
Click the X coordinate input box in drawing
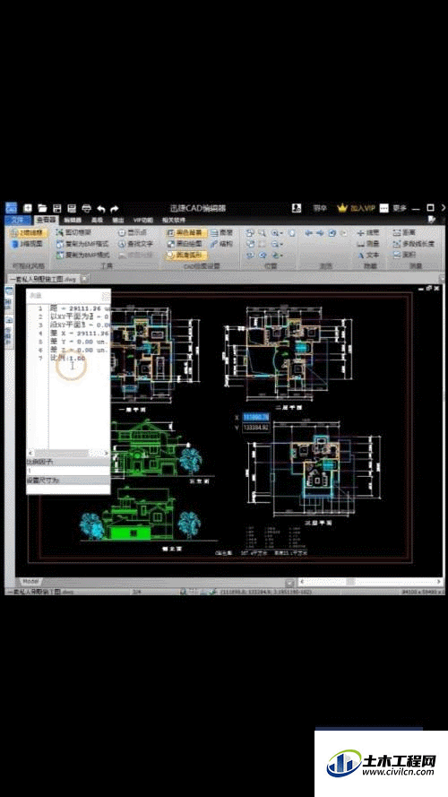[255, 417]
